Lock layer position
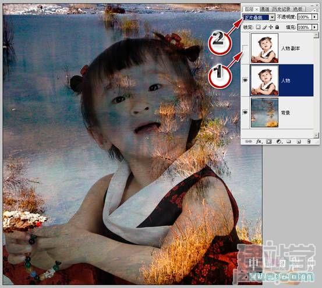The width and height of the screenshot is (322, 288). pos(271,27)
